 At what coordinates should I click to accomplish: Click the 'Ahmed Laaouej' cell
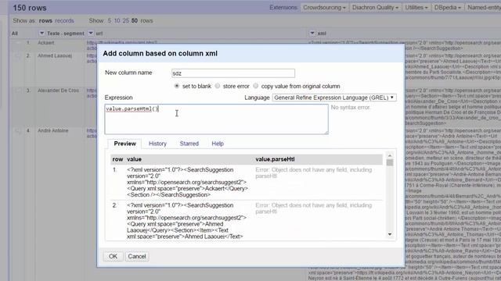[55, 55]
